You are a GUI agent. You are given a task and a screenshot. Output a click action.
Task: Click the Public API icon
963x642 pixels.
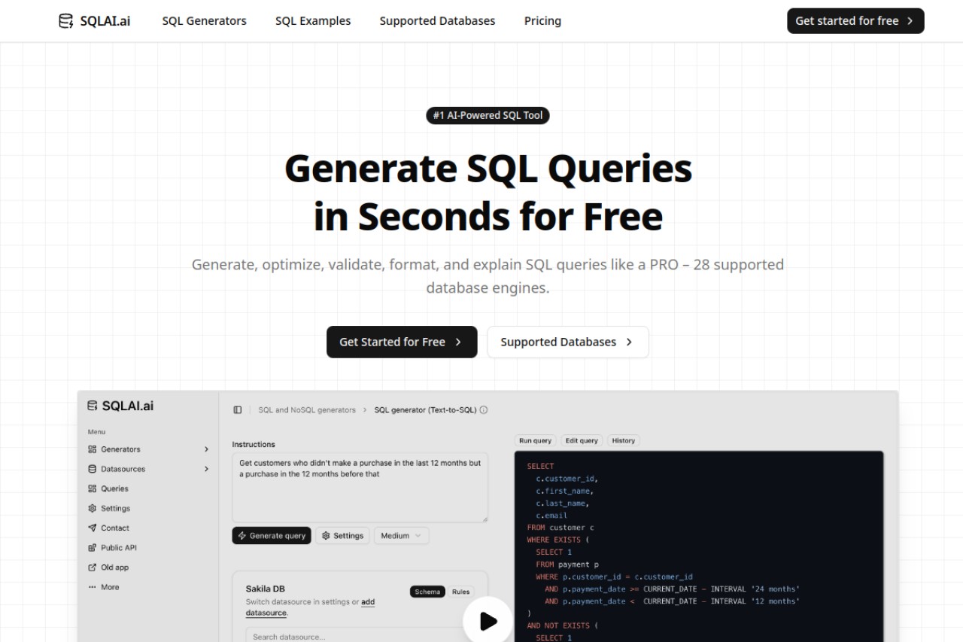click(x=93, y=547)
